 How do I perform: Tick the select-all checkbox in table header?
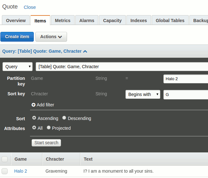pos(5,159)
